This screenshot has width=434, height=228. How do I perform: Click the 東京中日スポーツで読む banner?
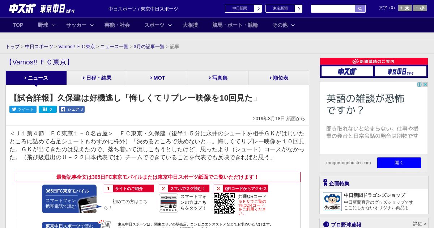(x=76, y=225)
